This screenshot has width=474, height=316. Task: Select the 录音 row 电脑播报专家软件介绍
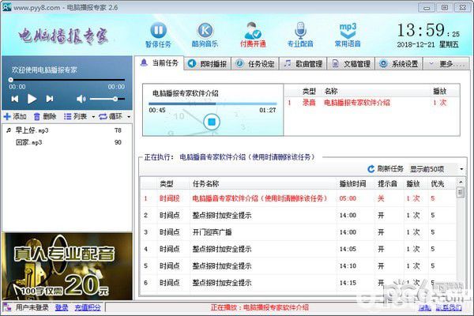(x=372, y=103)
